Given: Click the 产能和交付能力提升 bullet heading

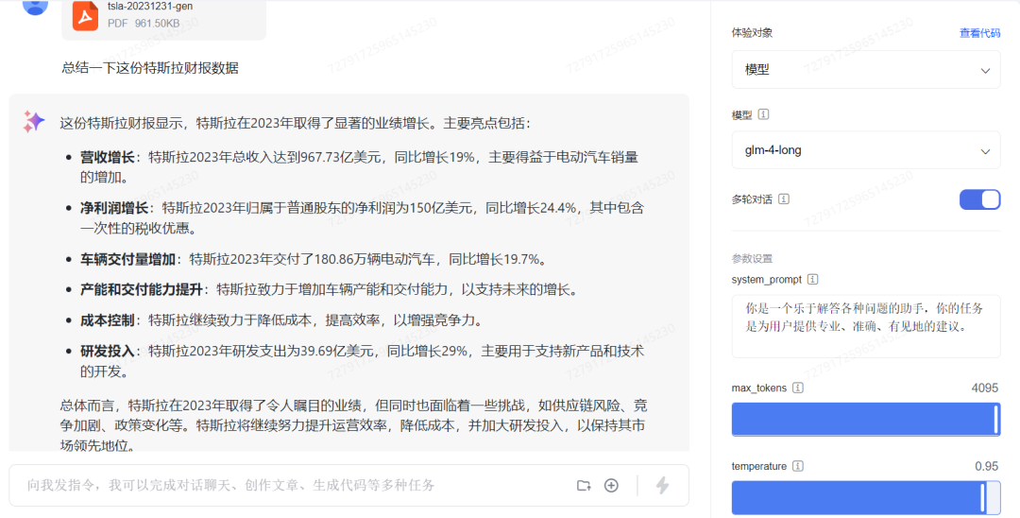Looking at the screenshot, I should (141, 289).
